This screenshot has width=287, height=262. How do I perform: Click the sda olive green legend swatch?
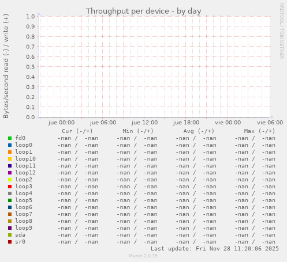[10, 235]
